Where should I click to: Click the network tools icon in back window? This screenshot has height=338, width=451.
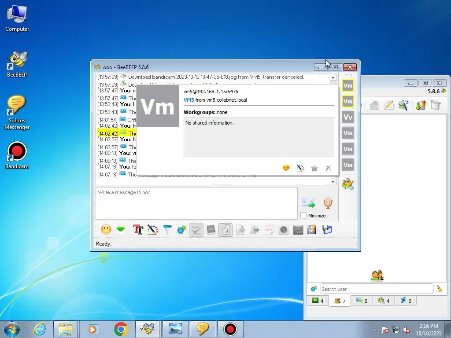click(403, 105)
